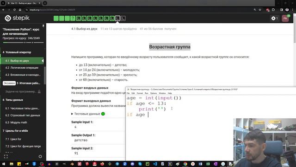The width and height of the screenshot is (296, 167).
Task: Open tab search dropdown in browser
Action: click(3, 3)
